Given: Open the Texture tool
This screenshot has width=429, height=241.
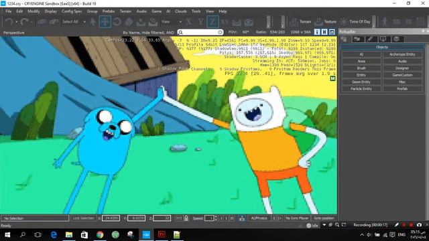Looking at the screenshot, I should pos(325,21).
